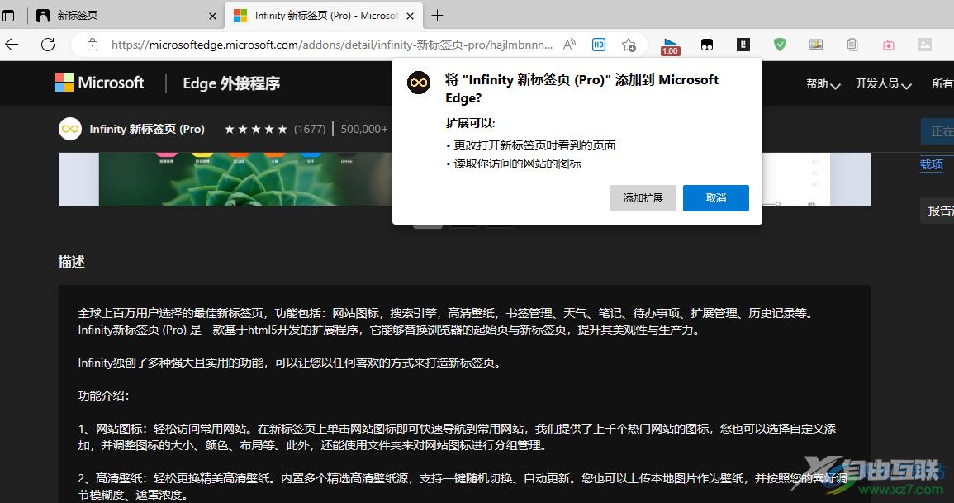
Task: Click the Microsoft logo
Action: 99,83
